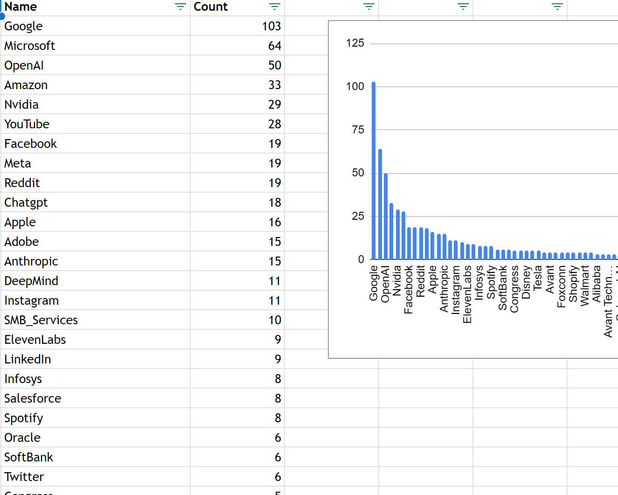Select count cell showing 50
The width and height of the screenshot is (618, 495).
[237, 65]
